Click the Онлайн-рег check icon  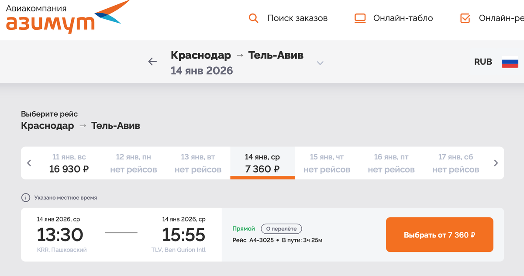pyautogui.click(x=465, y=18)
